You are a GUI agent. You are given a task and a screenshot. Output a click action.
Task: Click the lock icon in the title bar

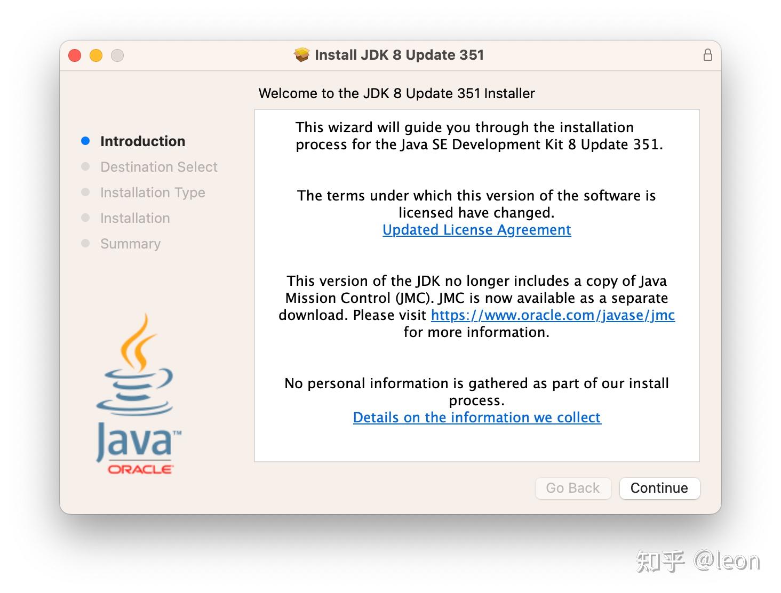coord(707,55)
